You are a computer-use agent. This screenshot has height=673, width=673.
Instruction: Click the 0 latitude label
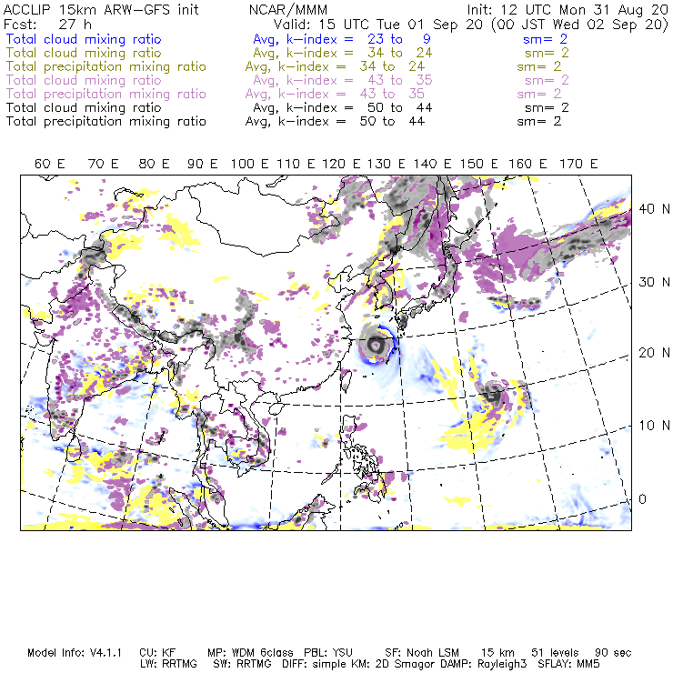click(x=642, y=499)
